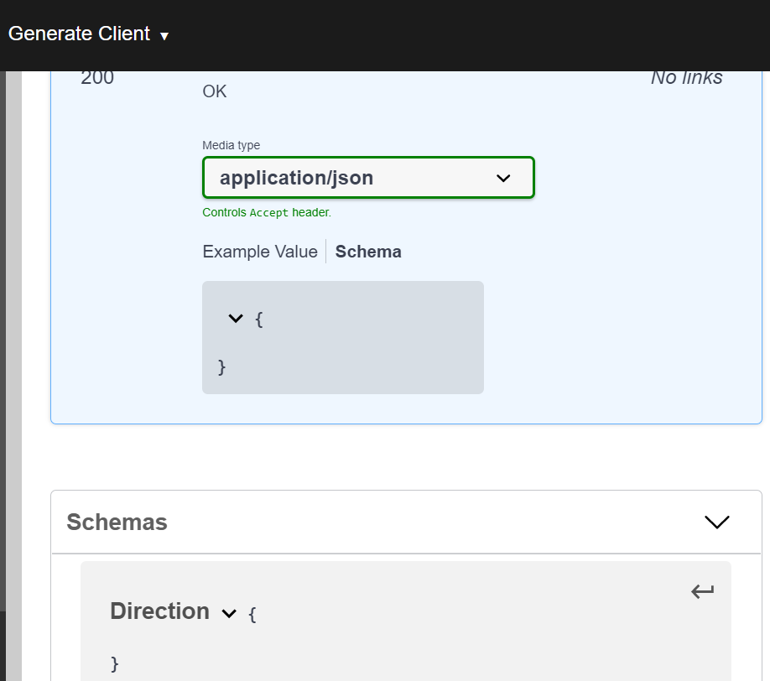Screen dimensions: 770x681
Task: Click the media type dropdown chevron
Action: [502, 178]
